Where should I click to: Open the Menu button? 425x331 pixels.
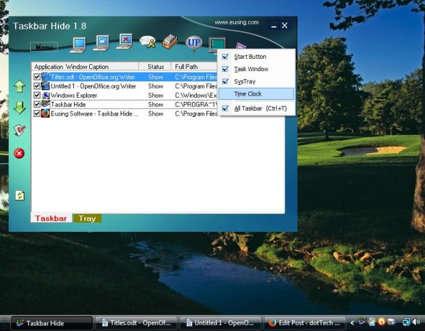point(44,47)
